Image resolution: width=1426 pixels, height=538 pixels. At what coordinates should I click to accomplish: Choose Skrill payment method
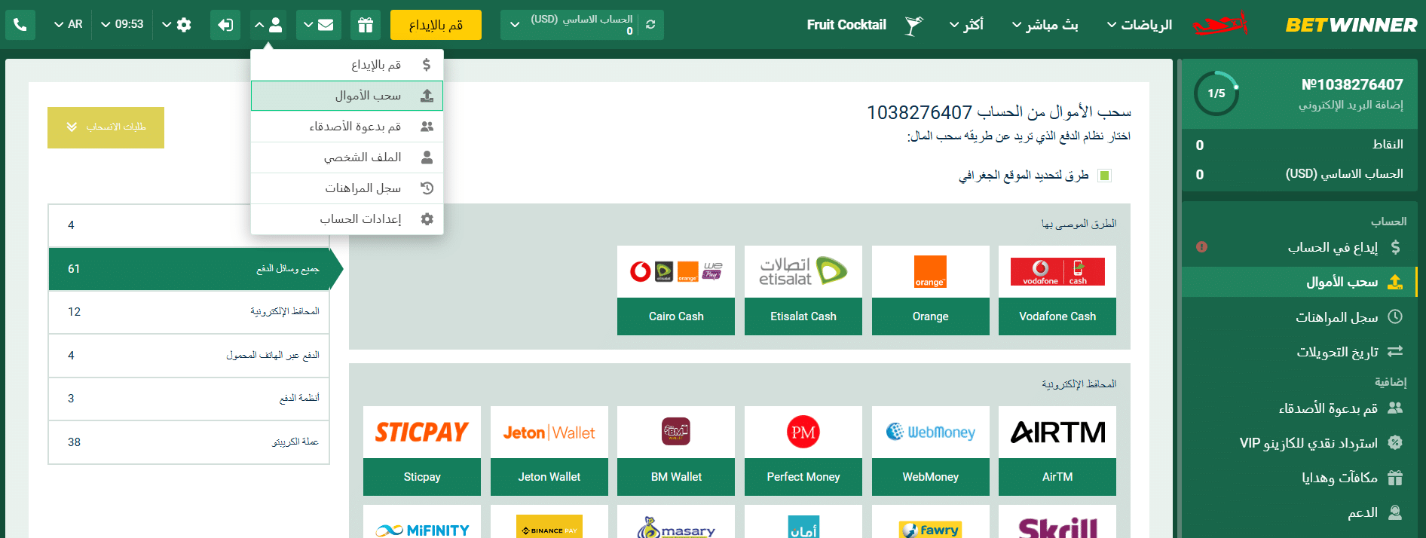(x=1057, y=521)
